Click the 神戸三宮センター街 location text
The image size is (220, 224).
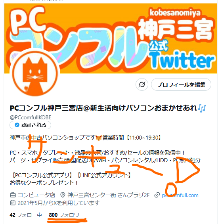point(92,195)
